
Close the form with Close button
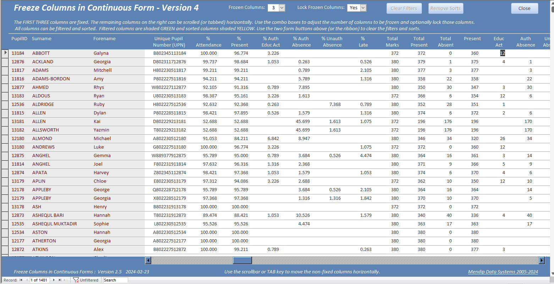(525, 8)
